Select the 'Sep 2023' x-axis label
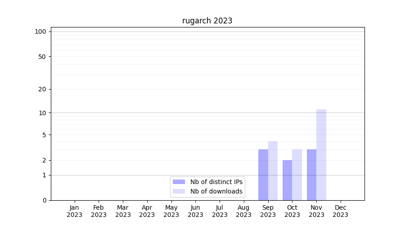The image size is (405, 225). 268,211
